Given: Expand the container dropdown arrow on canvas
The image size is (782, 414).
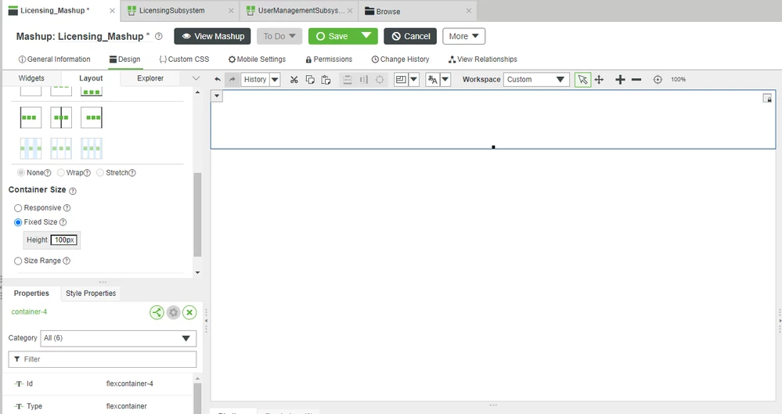Looking at the screenshot, I should pyautogui.click(x=217, y=96).
